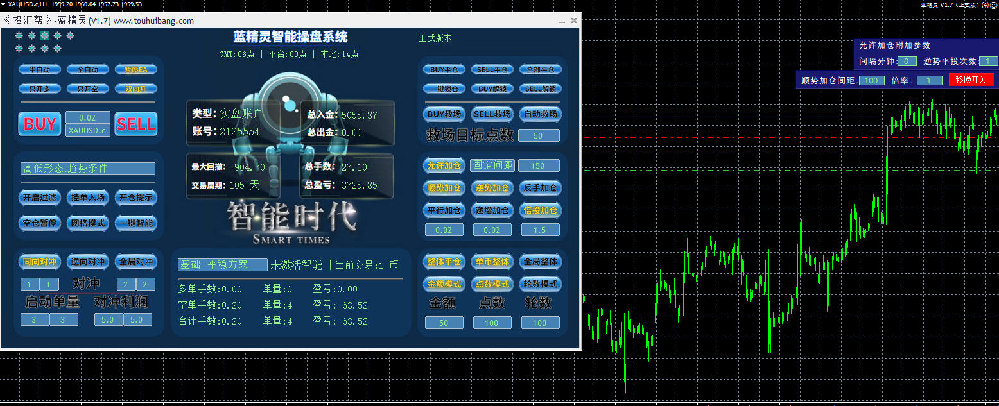The image size is (999, 406).
Task: Click the 0.02 field under 平行加仓
Action: click(x=444, y=230)
